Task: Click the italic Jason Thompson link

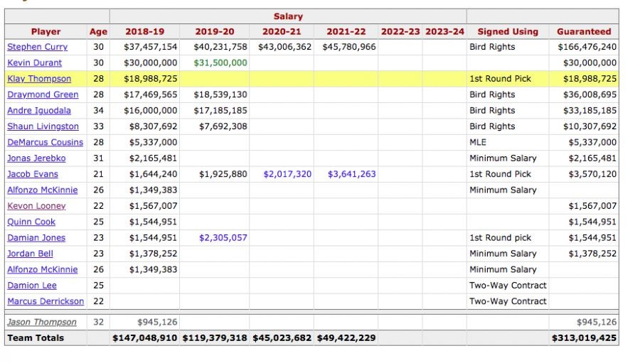Action: point(41,323)
